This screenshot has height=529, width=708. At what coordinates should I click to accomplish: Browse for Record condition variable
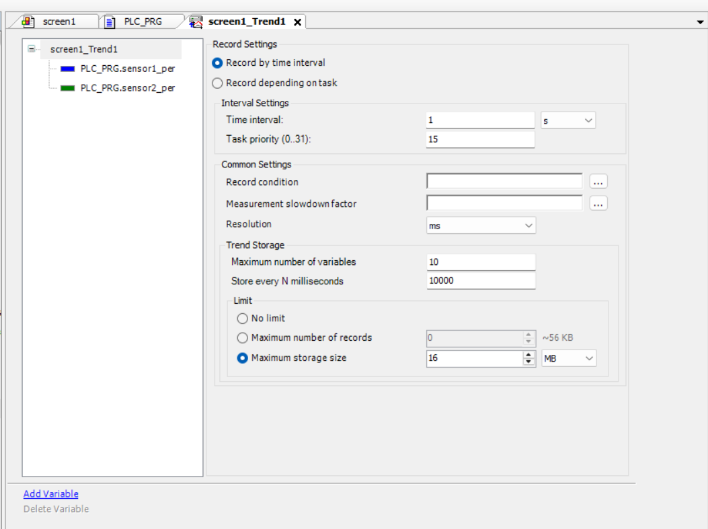(598, 182)
